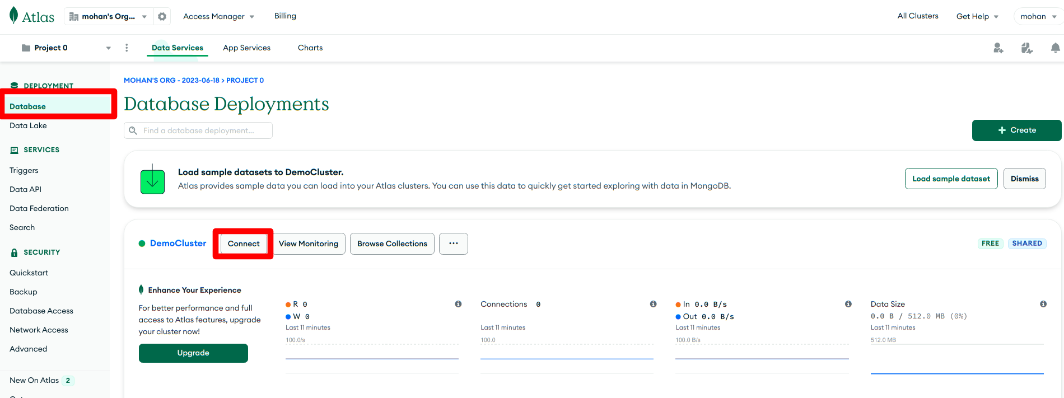1064x398 pixels.
Task: Switch to Data Services tab
Action: click(x=178, y=48)
